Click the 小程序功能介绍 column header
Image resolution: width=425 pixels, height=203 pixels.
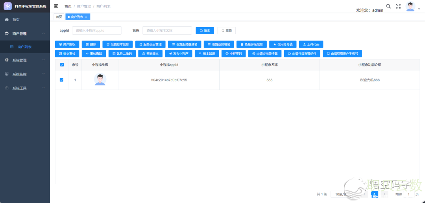coord(370,65)
